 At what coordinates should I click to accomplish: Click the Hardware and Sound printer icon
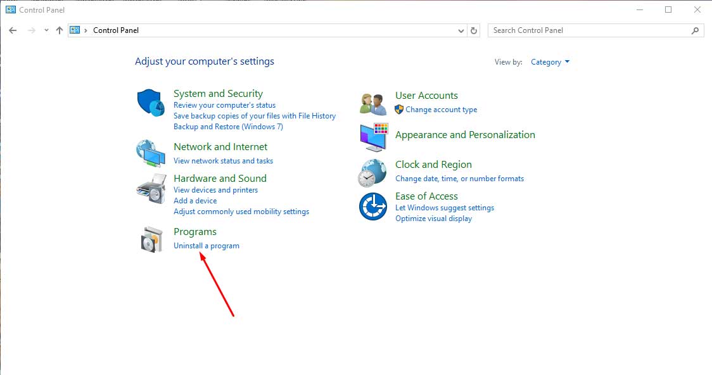pyautogui.click(x=151, y=188)
